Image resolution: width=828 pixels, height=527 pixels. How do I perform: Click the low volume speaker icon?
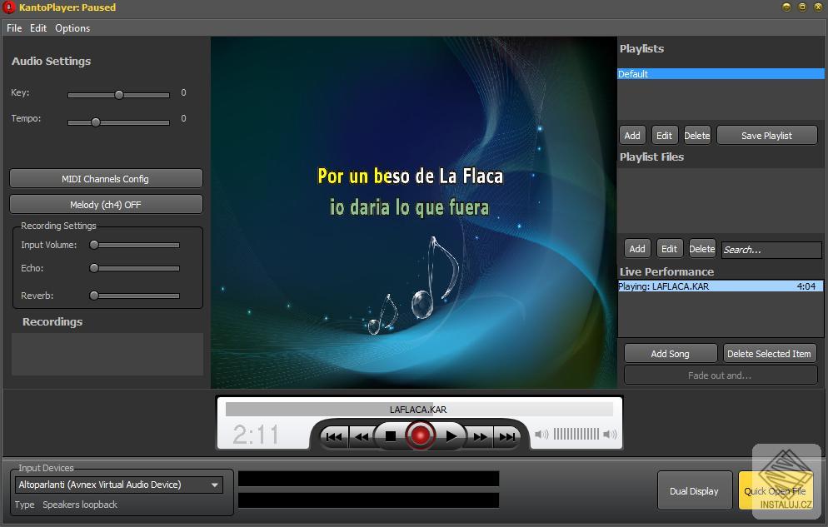point(541,434)
